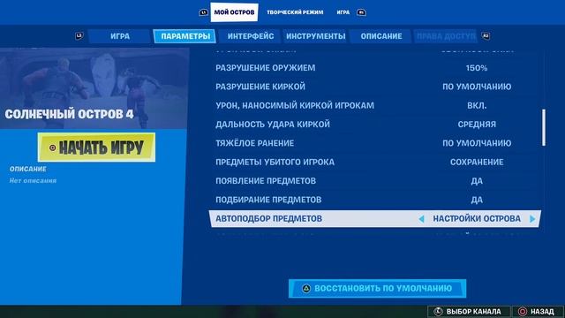Click the Средняя value for pickaxe range
Image resolution: width=565 pixels, height=318 pixels.
pos(477,124)
